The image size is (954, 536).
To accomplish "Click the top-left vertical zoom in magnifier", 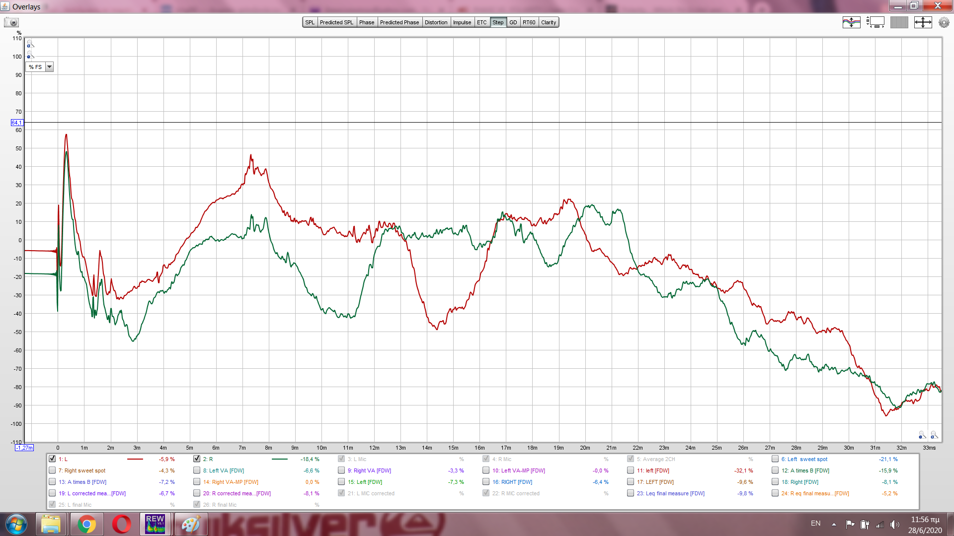I will click(30, 44).
